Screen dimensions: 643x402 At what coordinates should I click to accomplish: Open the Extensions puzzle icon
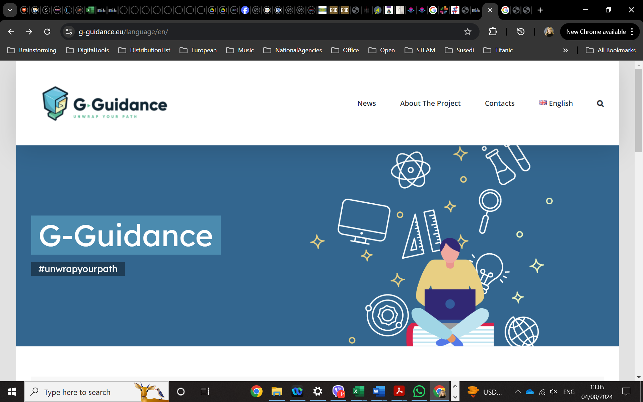pyautogui.click(x=493, y=31)
